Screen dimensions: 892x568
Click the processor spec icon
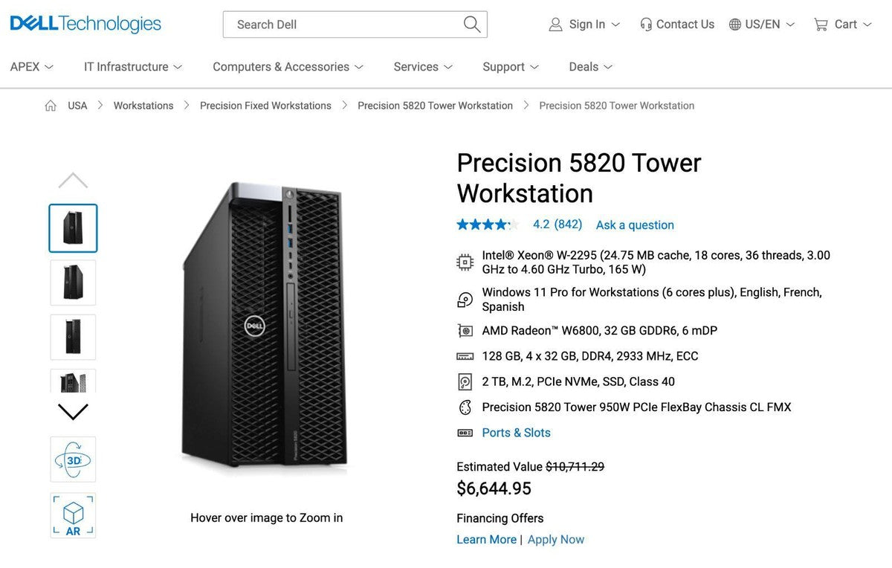465,262
